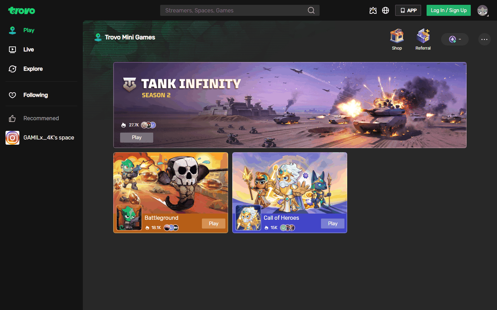Click Call of Heroes player avatars cluster

coord(288,228)
